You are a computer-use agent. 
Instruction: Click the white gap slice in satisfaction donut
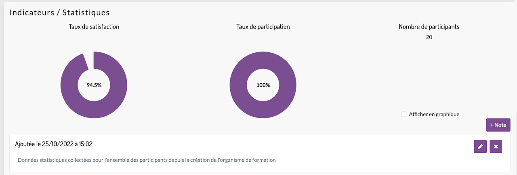(x=89, y=60)
